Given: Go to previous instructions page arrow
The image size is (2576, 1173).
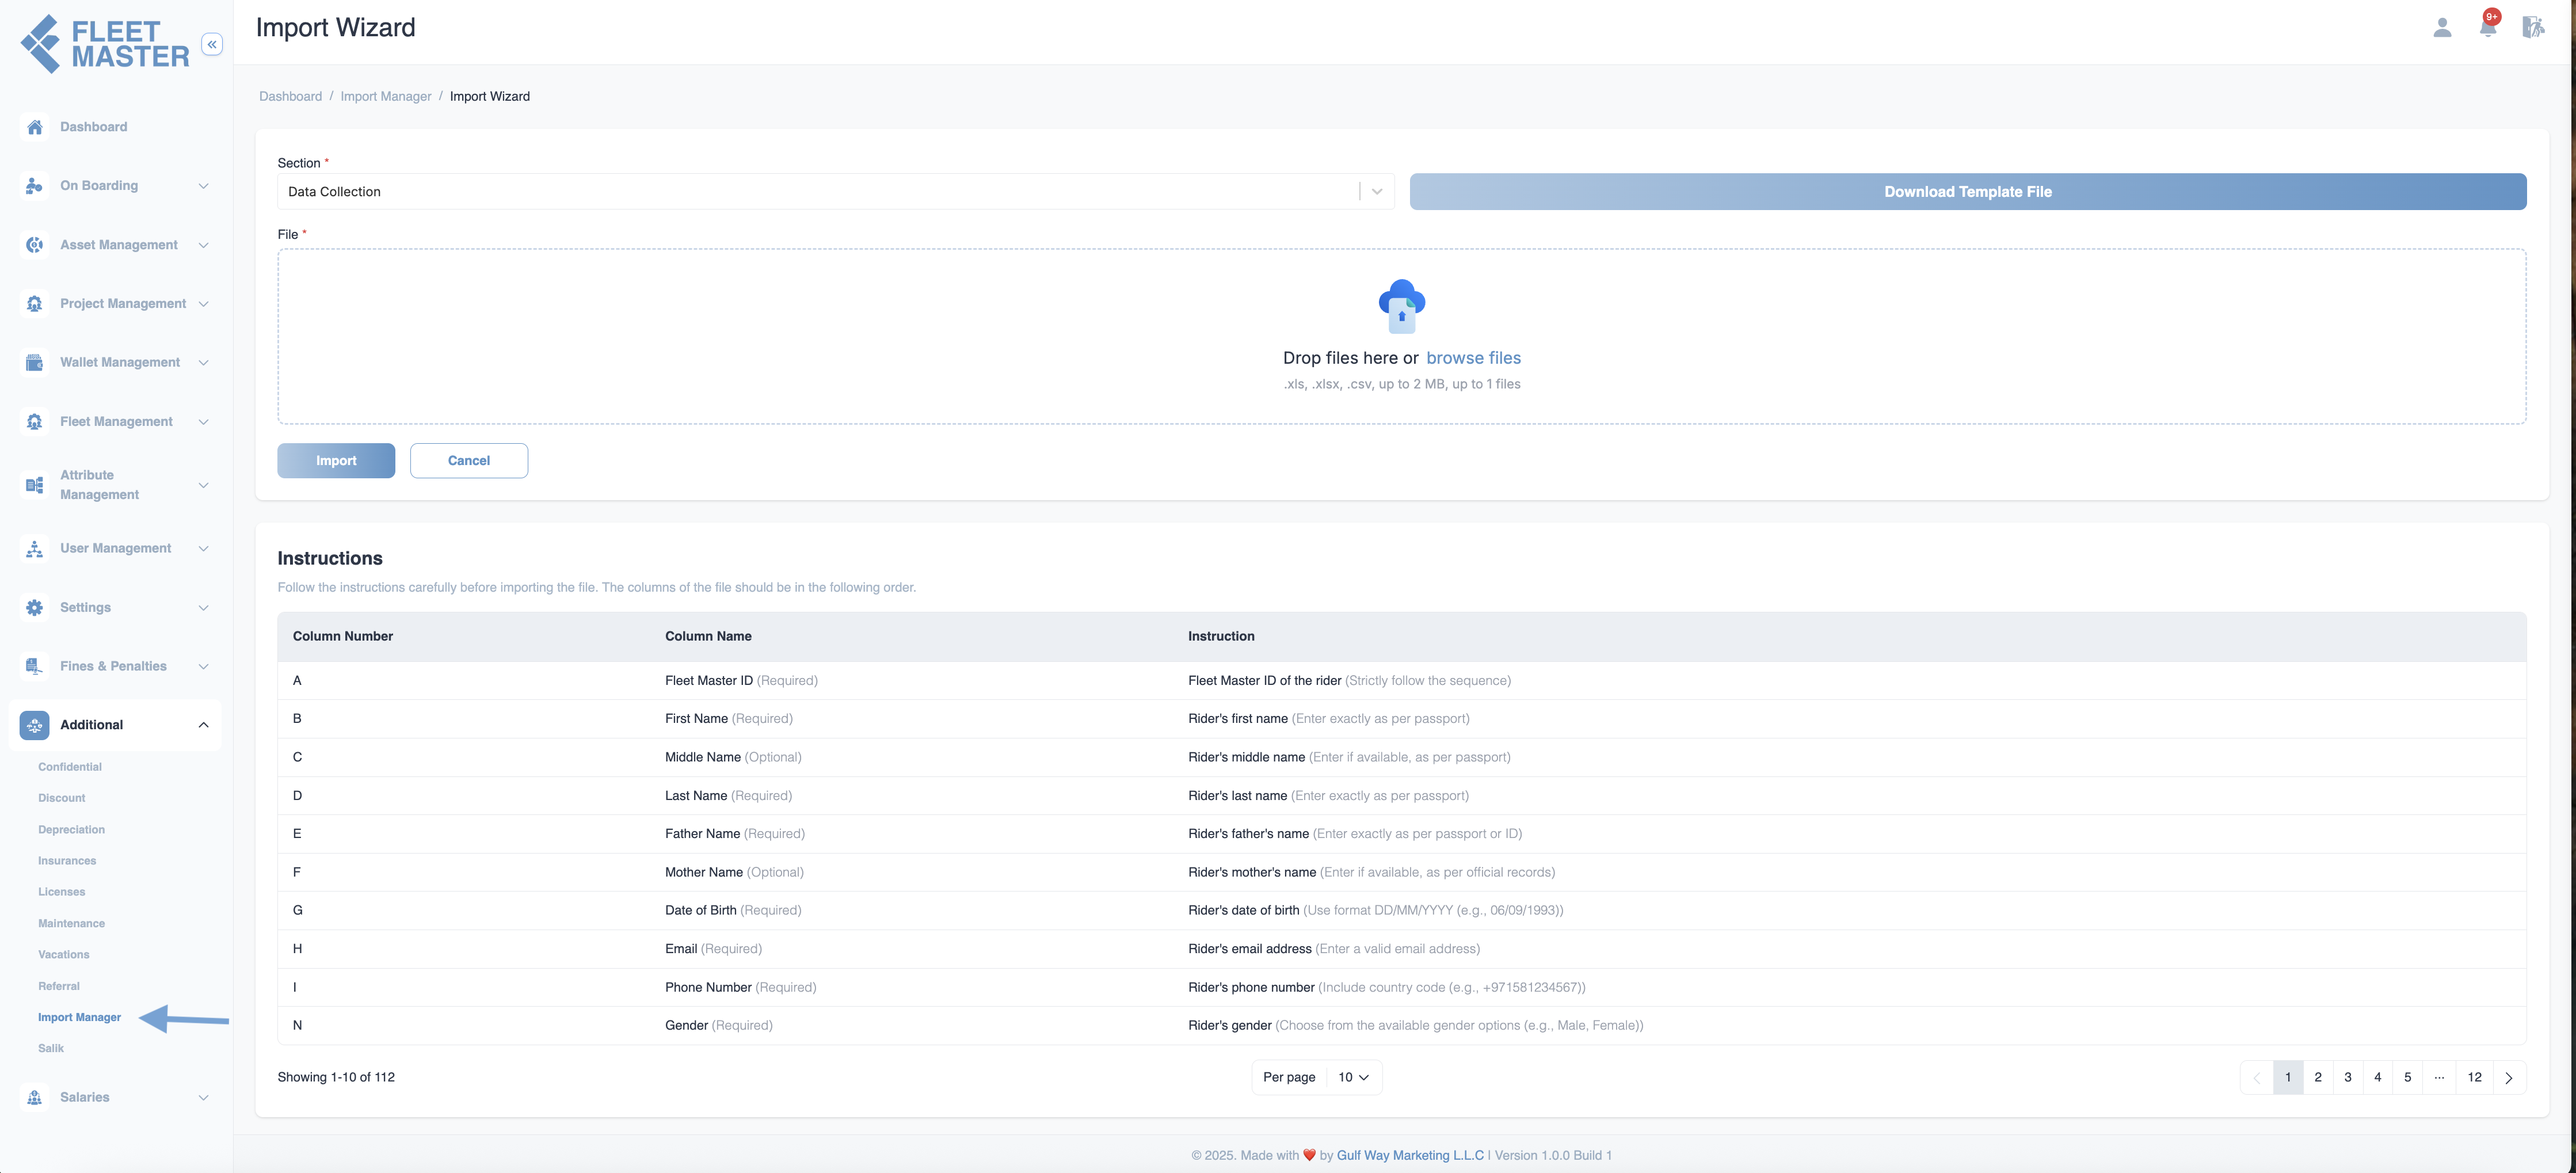Looking at the screenshot, I should tap(2257, 1077).
